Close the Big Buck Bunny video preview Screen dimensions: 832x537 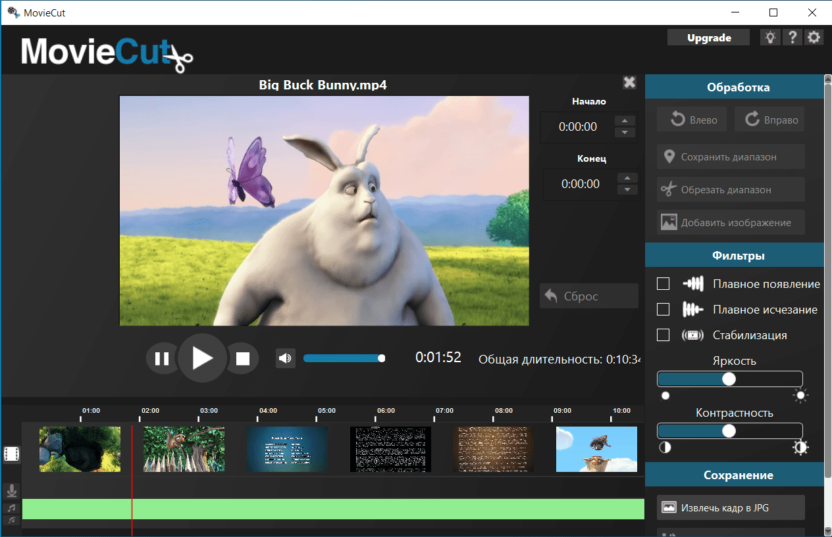pos(630,82)
